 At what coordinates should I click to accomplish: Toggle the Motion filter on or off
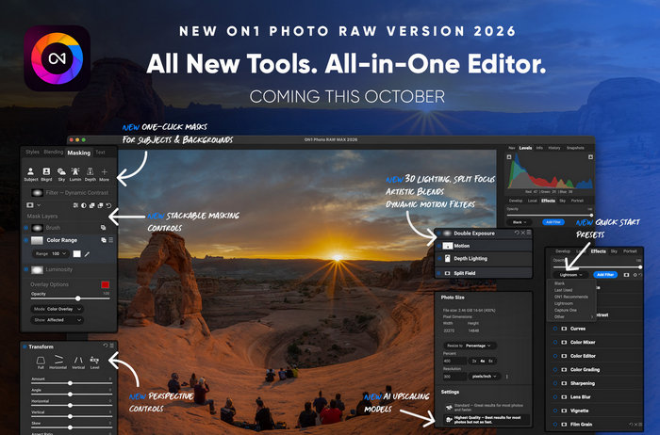click(438, 246)
